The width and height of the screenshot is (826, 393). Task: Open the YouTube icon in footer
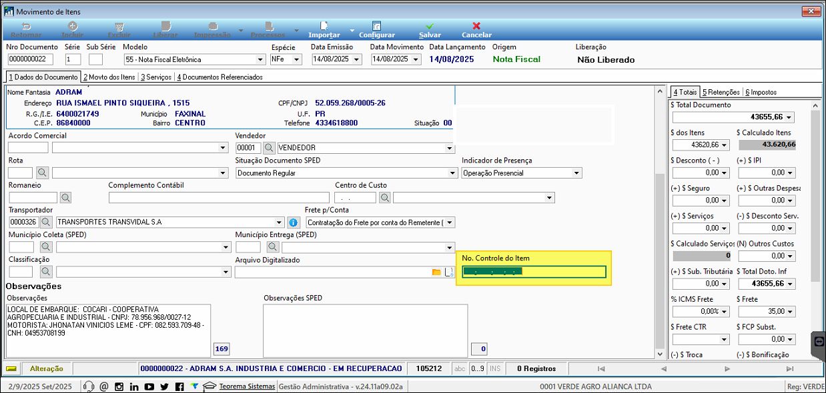click(x=149, y=386)
